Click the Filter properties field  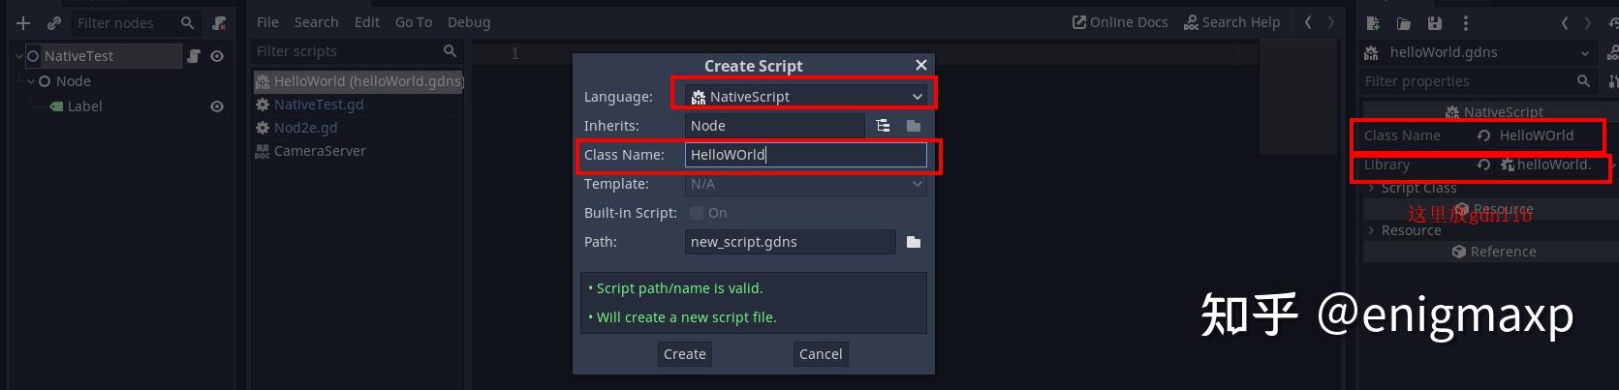[x=1478, y=81]
